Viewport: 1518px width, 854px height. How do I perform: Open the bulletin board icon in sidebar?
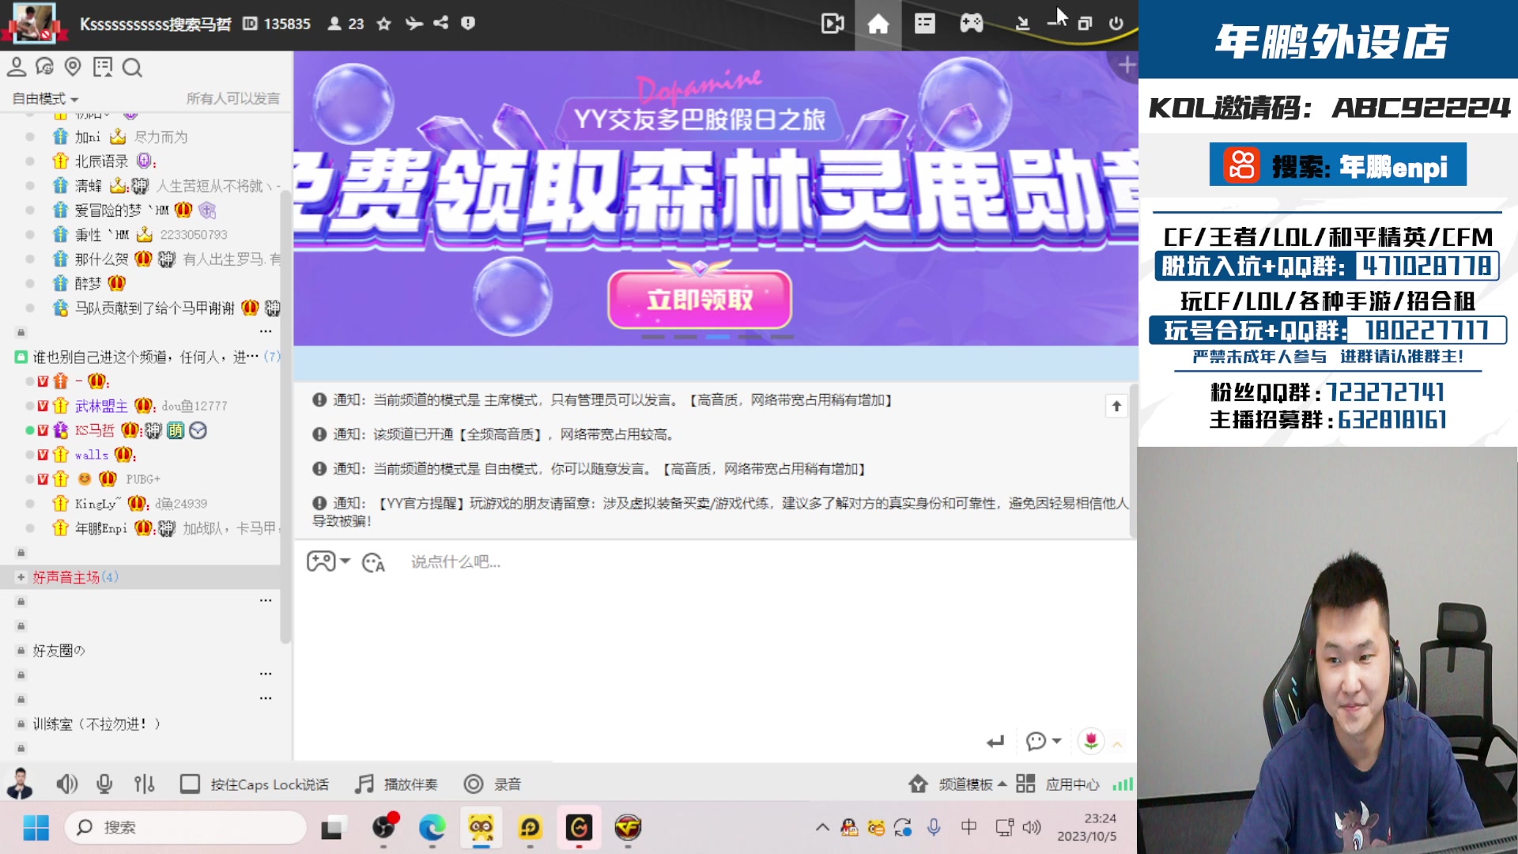tap(103, 67)
